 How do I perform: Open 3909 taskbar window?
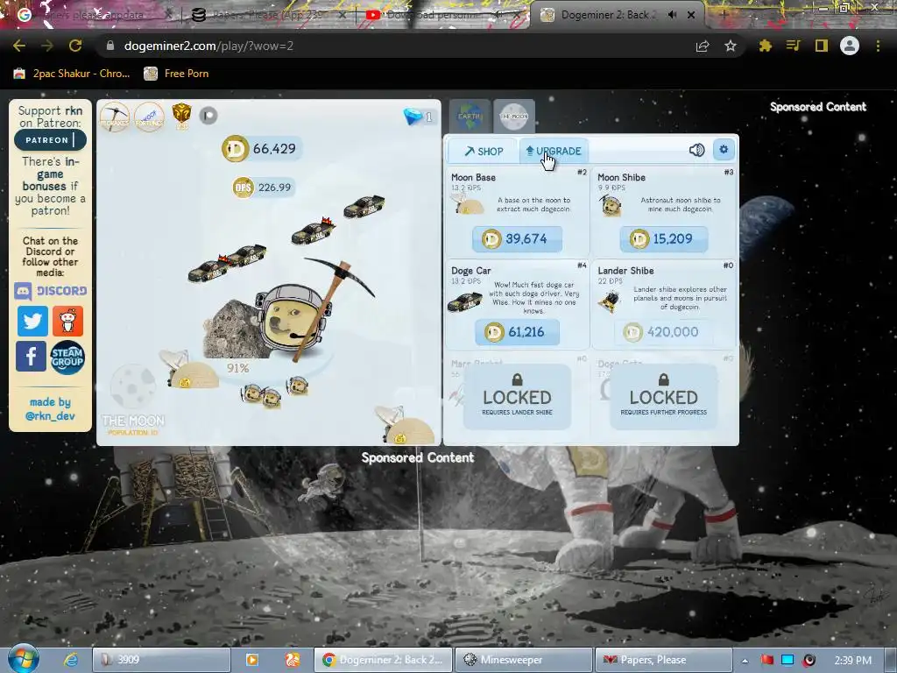[161, 660]
